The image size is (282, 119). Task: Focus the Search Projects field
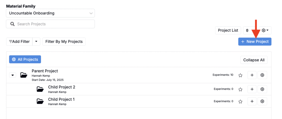[50, 24]
